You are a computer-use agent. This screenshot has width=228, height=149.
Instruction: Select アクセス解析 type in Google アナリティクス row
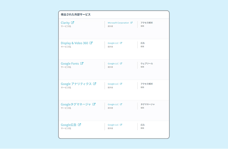[147, 84]
